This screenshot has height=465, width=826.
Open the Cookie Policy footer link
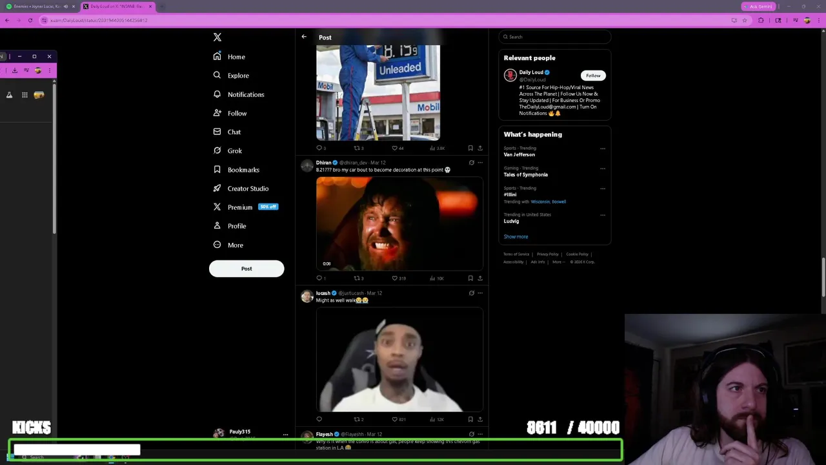577,254
